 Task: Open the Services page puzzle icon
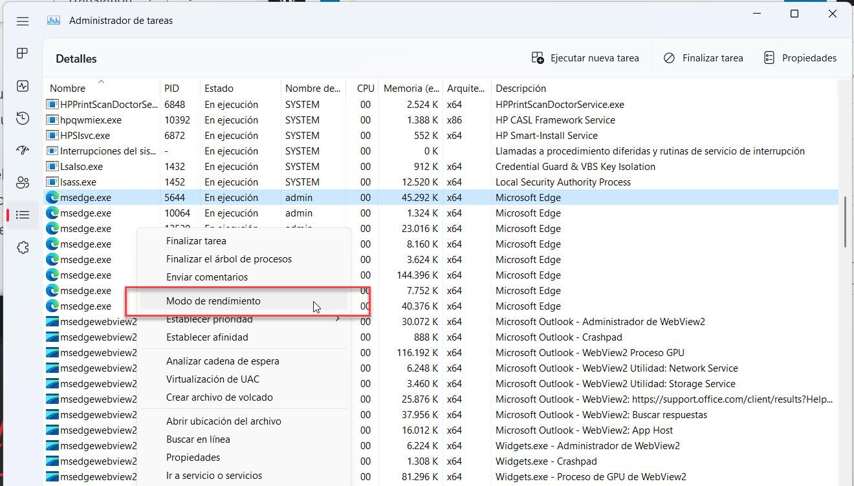(x=23, y=248)
